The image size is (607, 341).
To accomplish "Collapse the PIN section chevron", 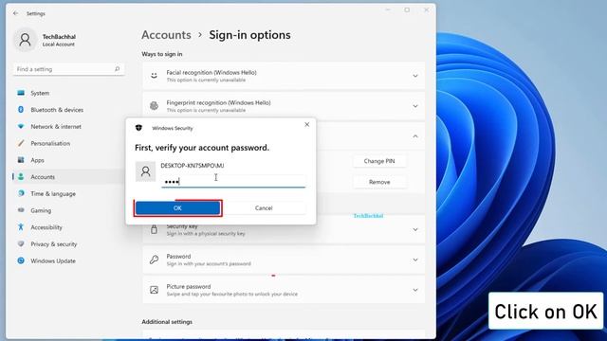I will click(x=415, y=136).
